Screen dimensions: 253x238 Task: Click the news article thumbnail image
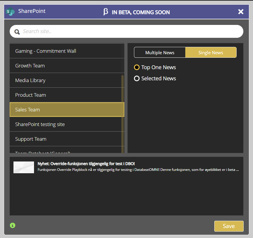(23, 167)
